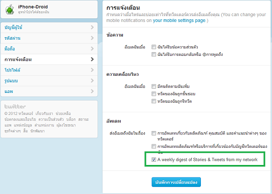Open โปรไฟล์ settings section
This screenshot has width=272, height=194.
49,70
